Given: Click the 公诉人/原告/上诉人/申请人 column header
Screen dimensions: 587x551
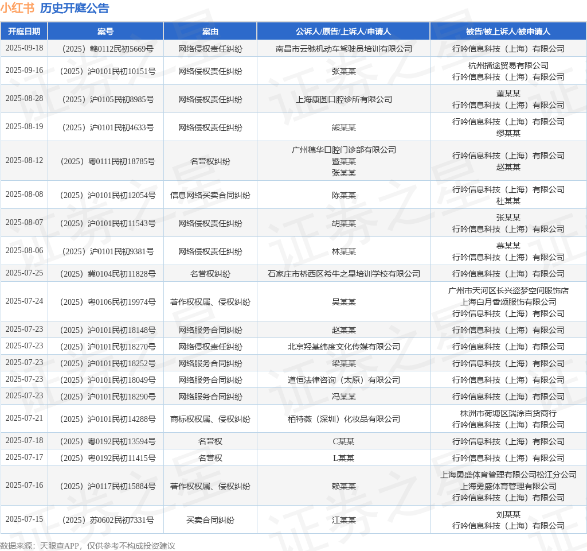Looking at the screenshot, I should [343, 32].
